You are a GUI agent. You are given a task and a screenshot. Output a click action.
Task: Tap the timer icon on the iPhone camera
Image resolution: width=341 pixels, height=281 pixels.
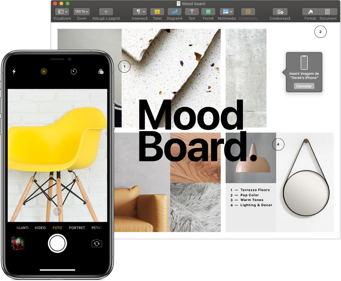point(74,71)
